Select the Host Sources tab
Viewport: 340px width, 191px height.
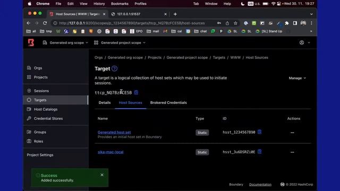(130, 102)
